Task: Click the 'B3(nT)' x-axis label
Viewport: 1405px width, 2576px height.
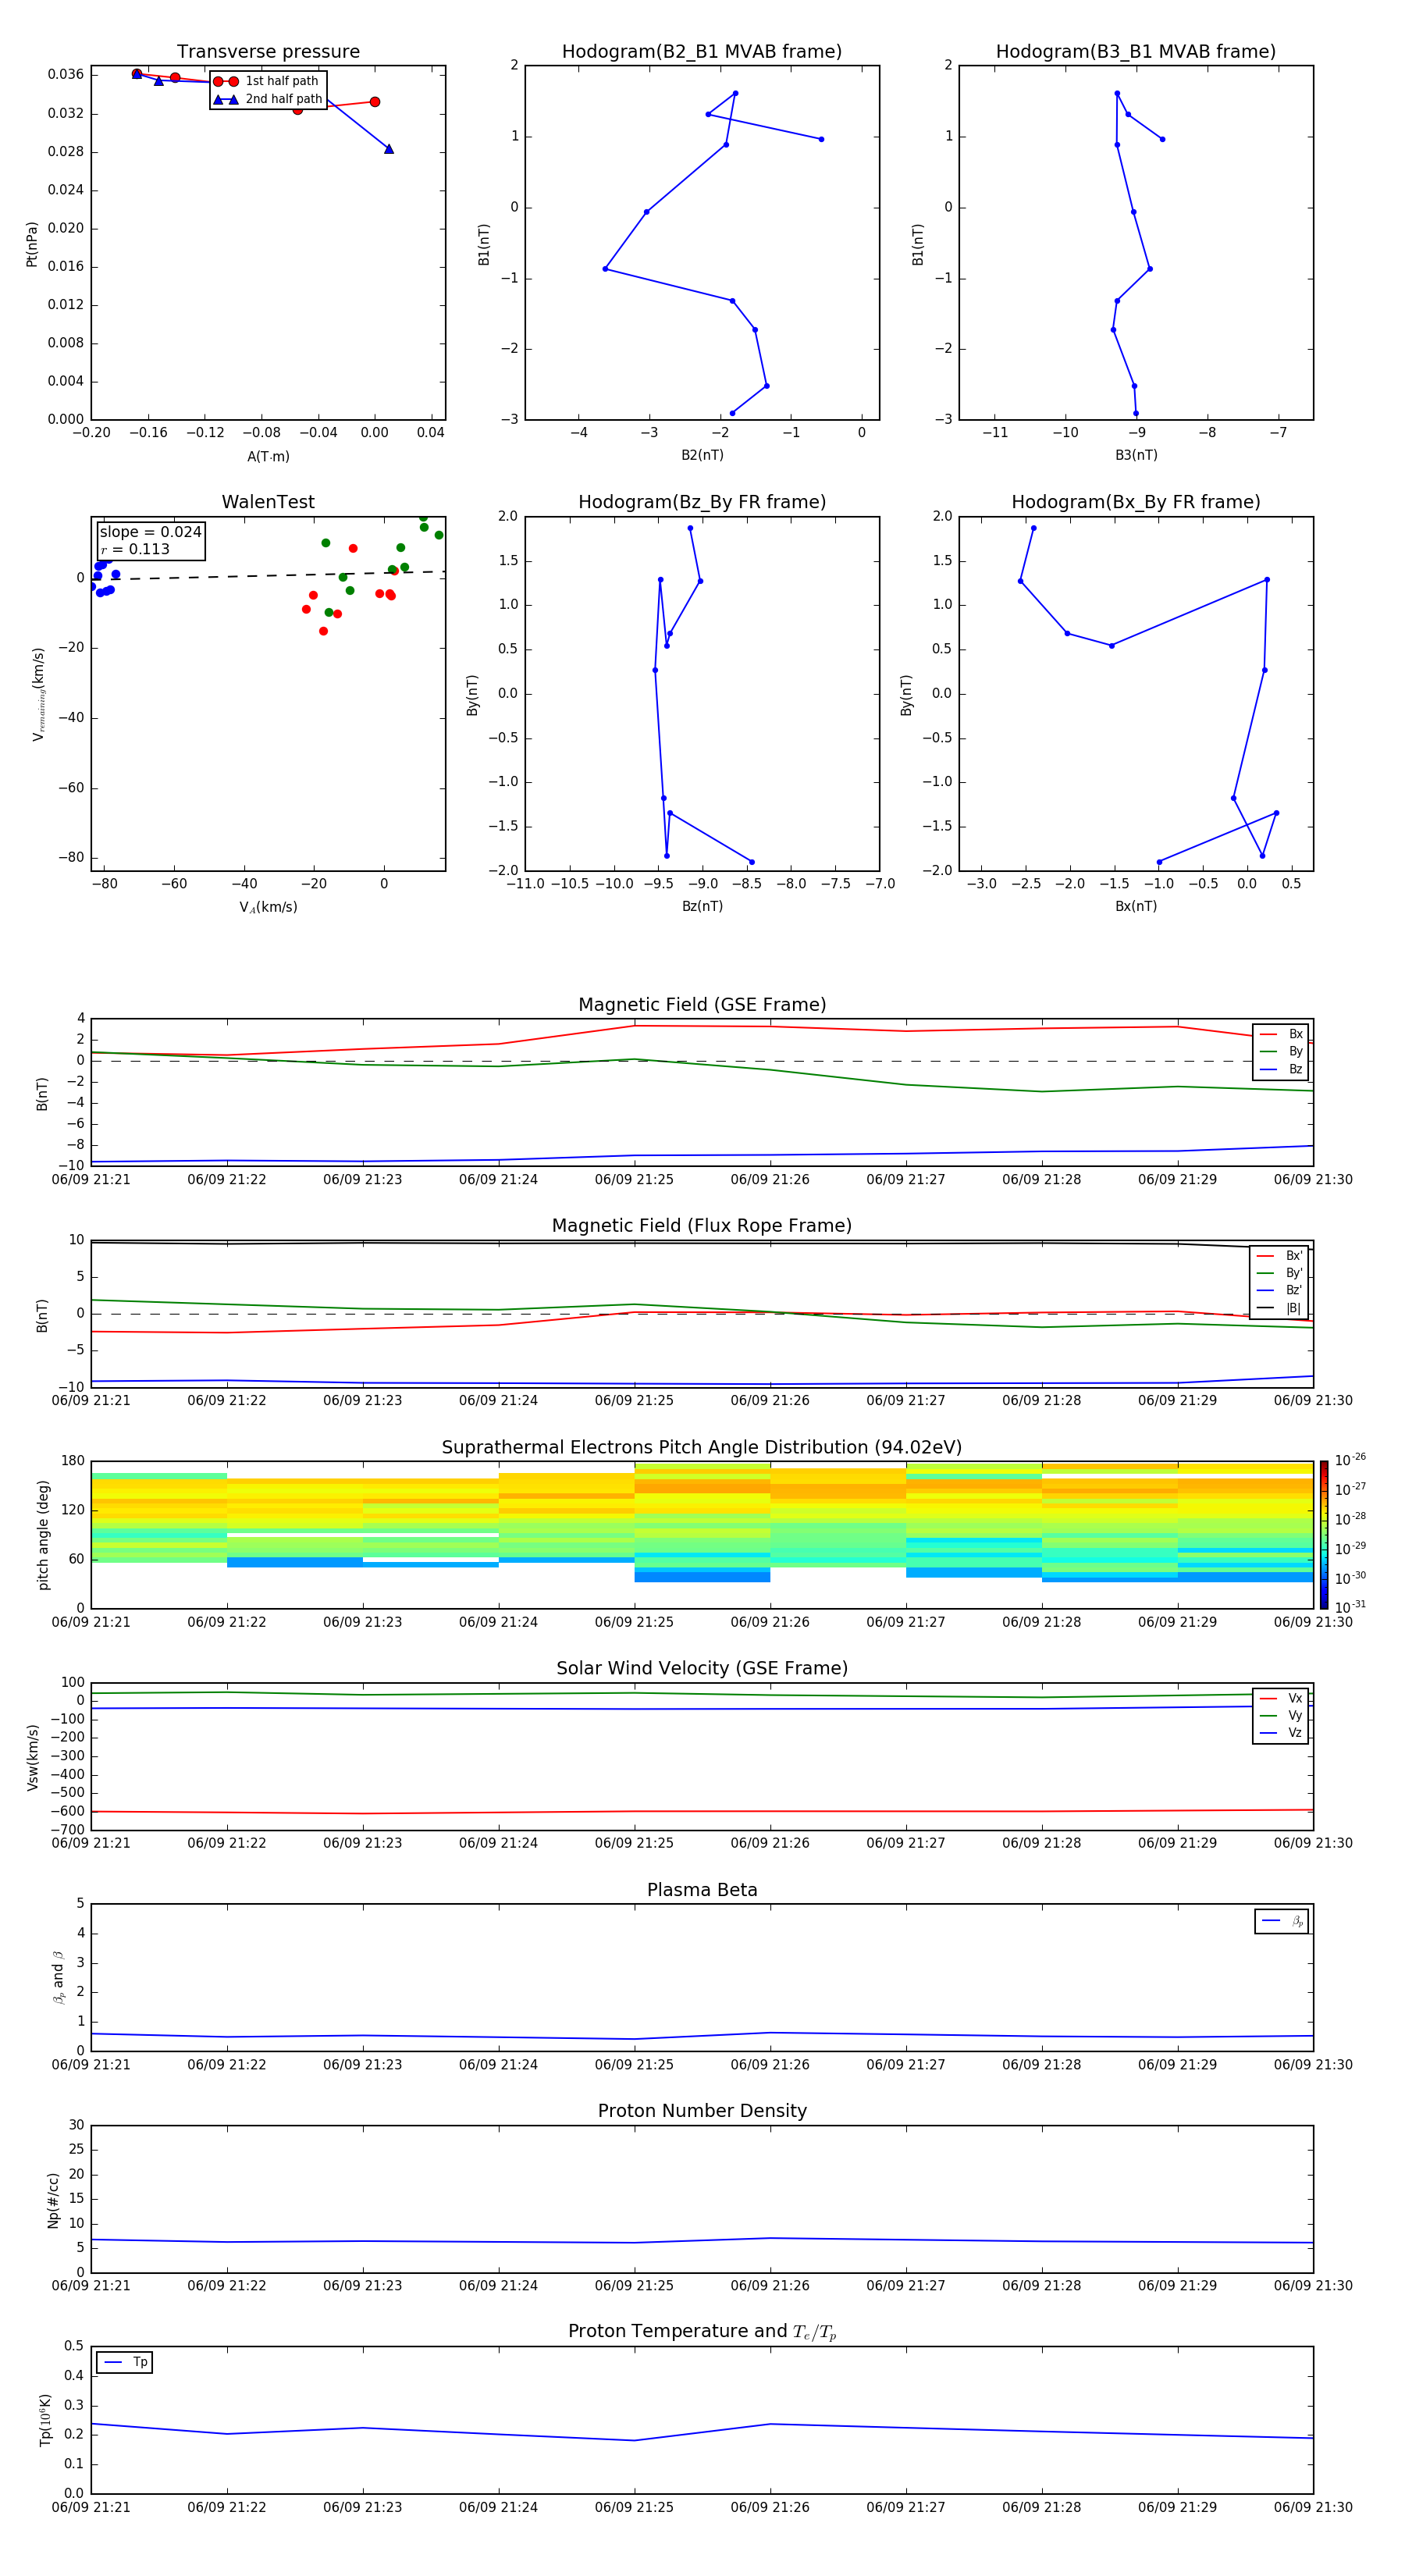Action: 1136,455
